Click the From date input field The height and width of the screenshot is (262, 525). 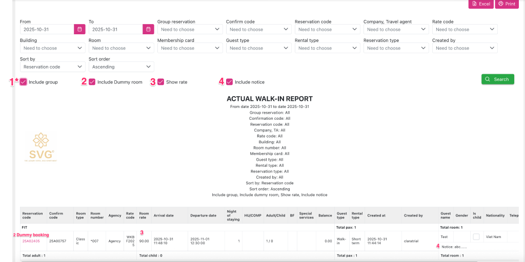(47, 29)
